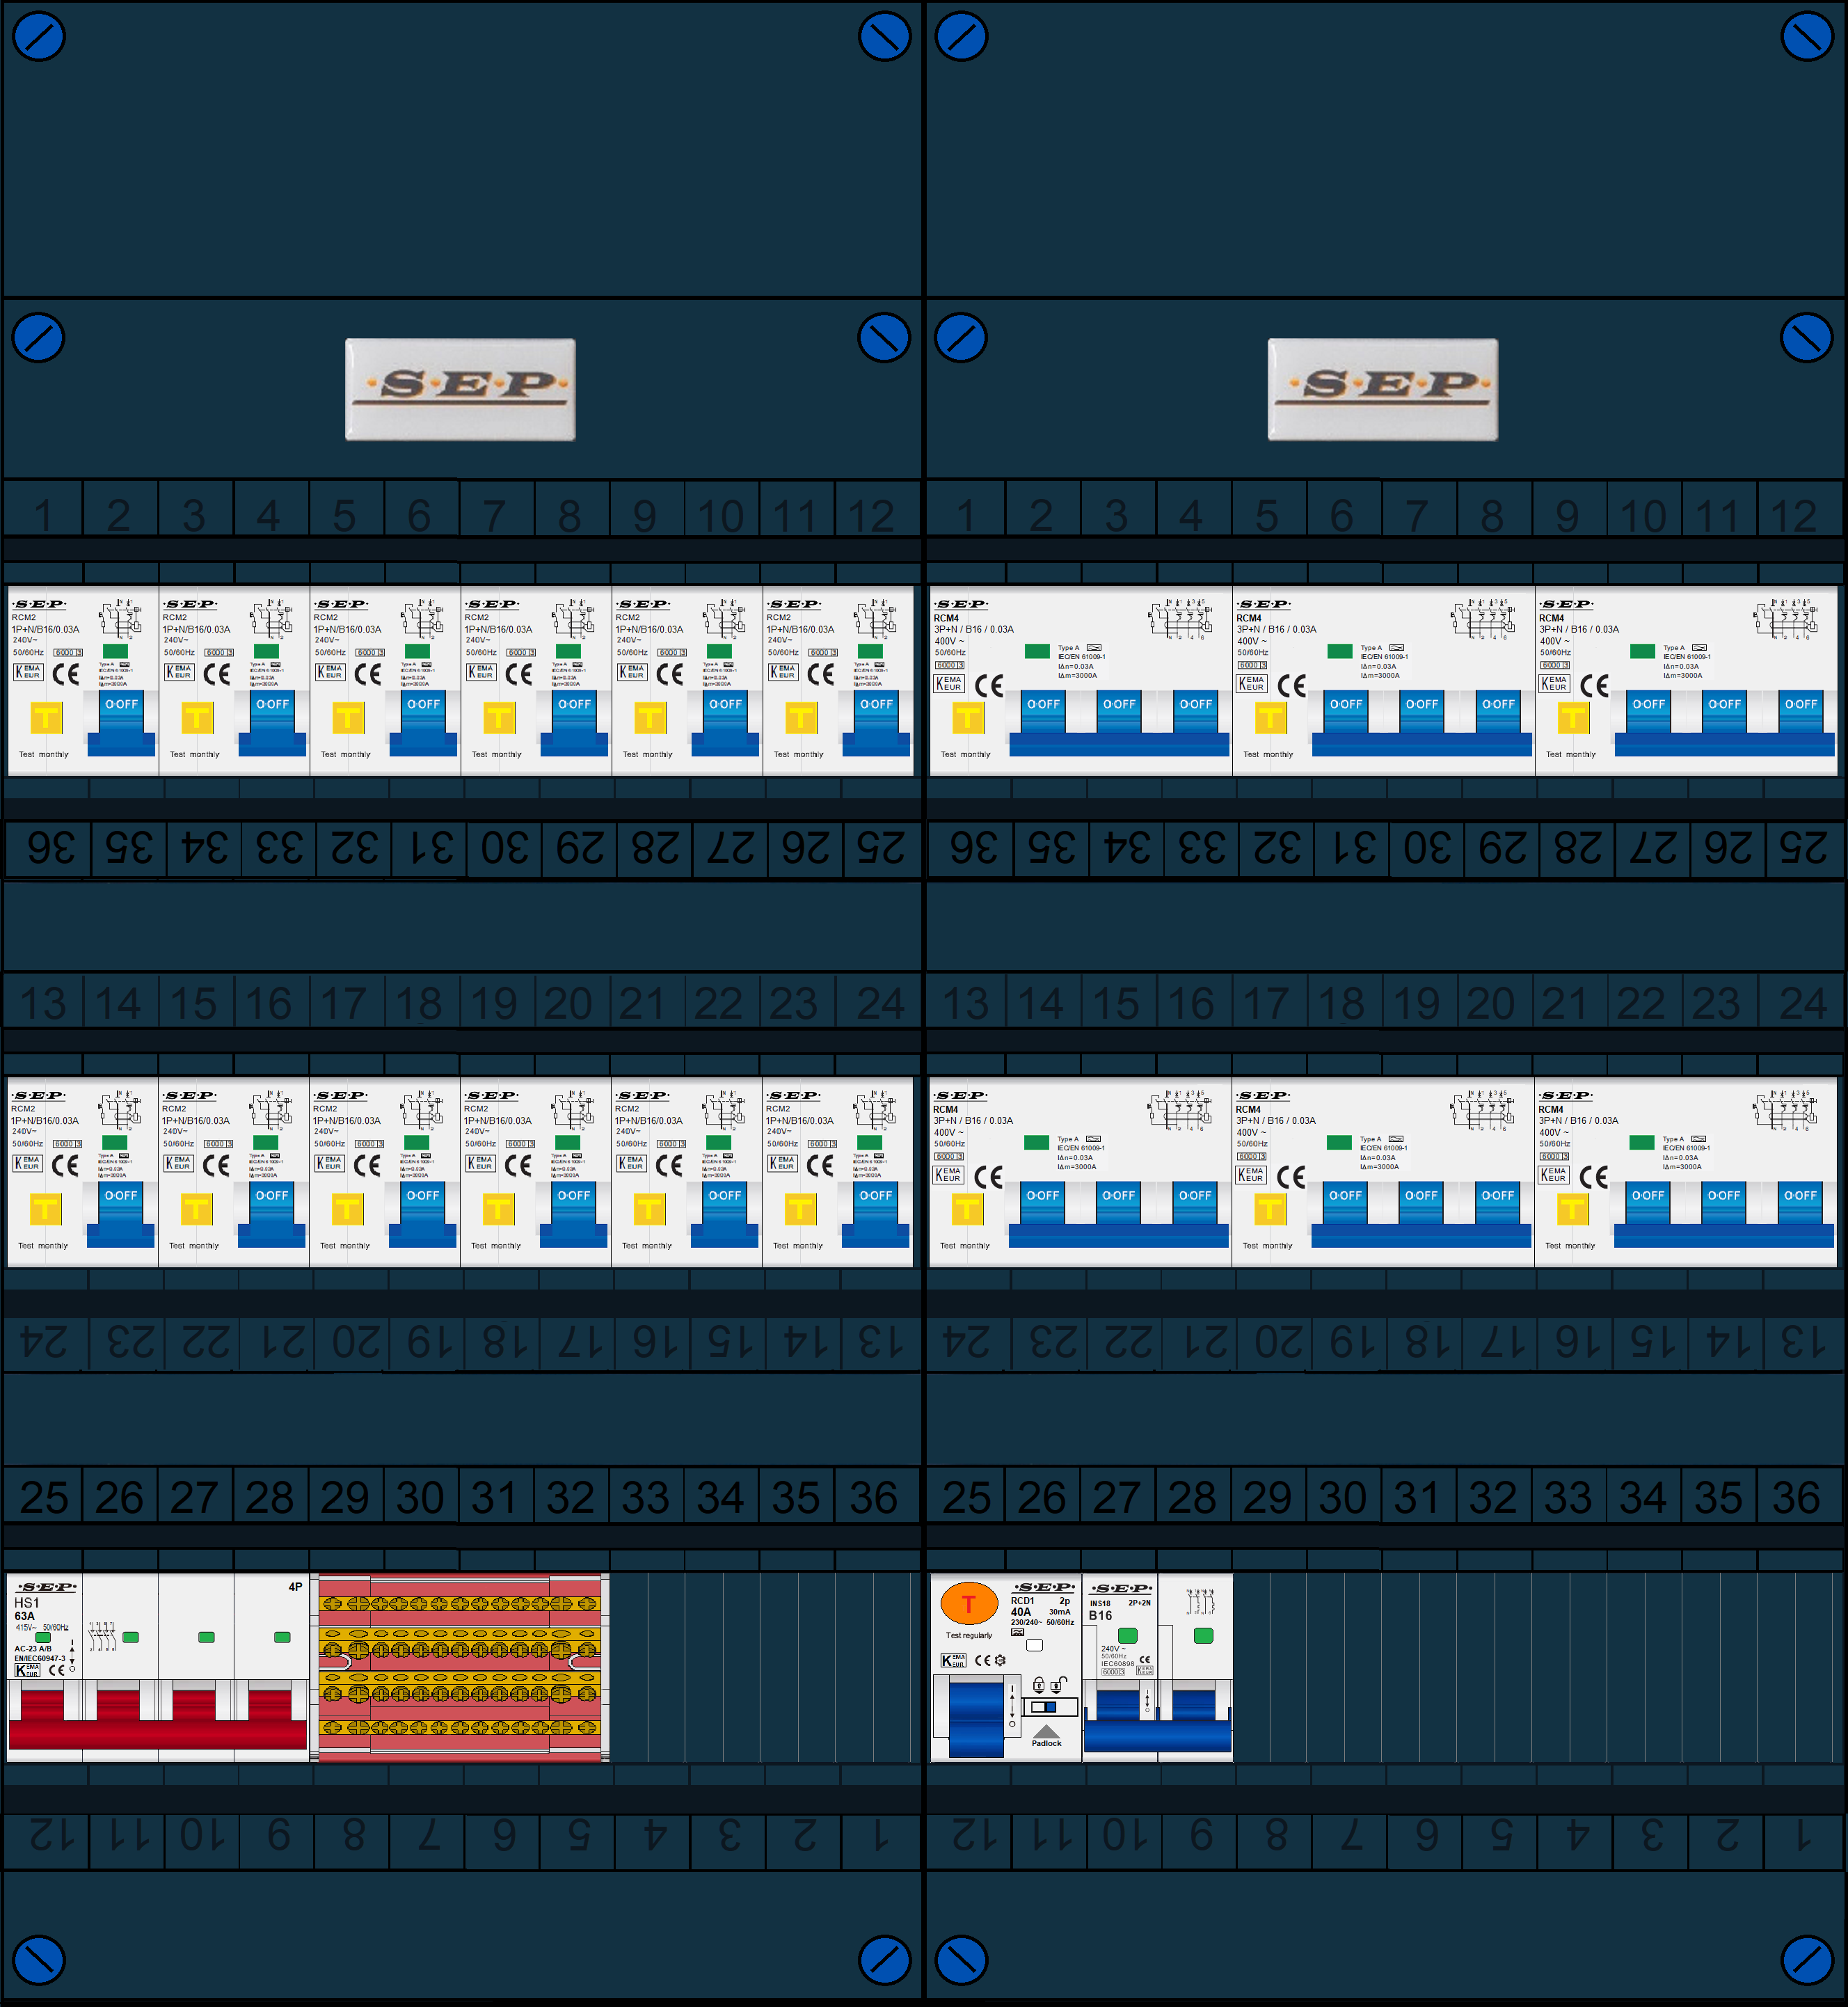This screenshot has height=2007, width=1848.
Task: Click the SEP logo plate on the right panel
Action: (x=1383, y=389)
